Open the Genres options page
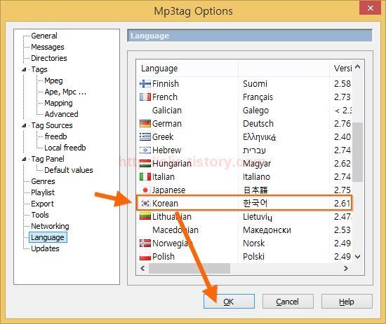 [43, 181]
